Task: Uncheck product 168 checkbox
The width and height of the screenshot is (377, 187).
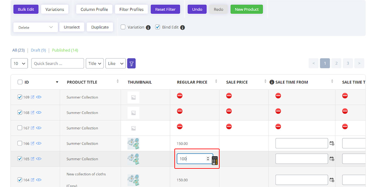Action: [x=20, y=113]
